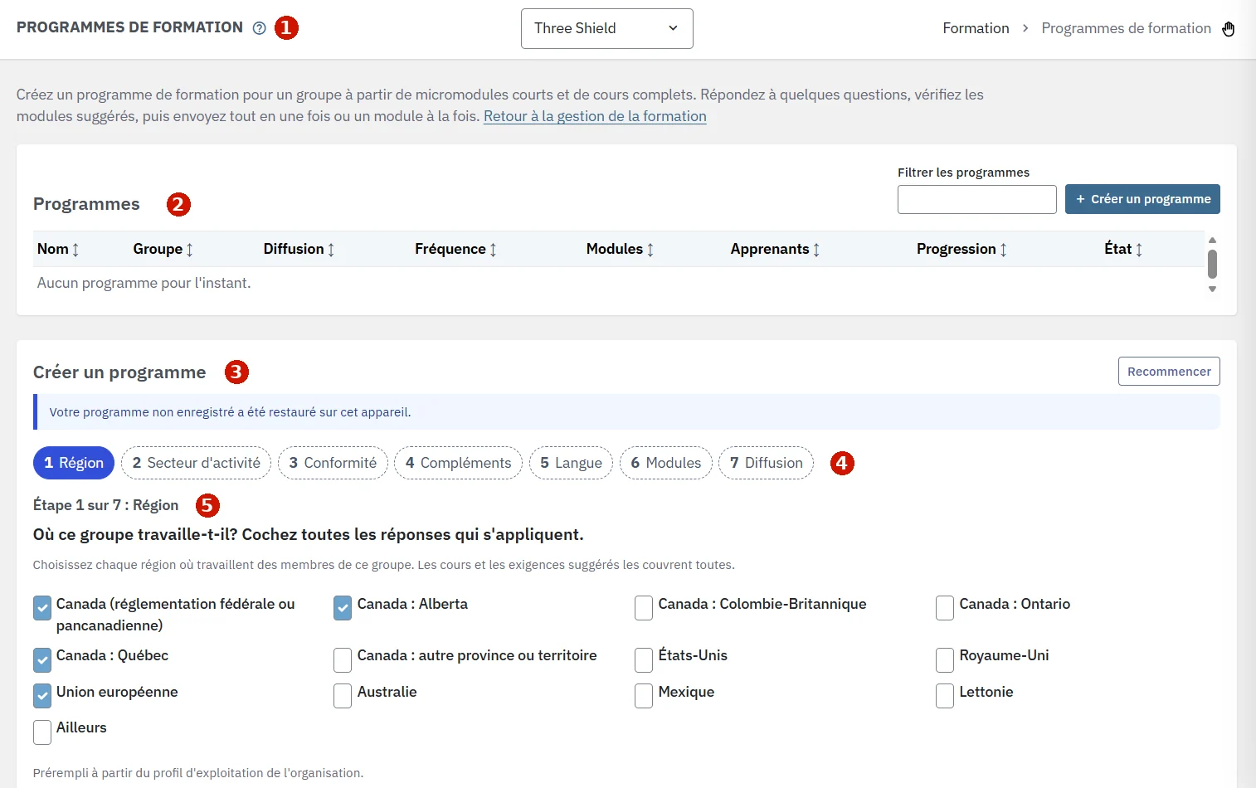Check the Canada : Ontario checkbox
The height and width of the screenshot is (788, 1256).
coord(945,608)
